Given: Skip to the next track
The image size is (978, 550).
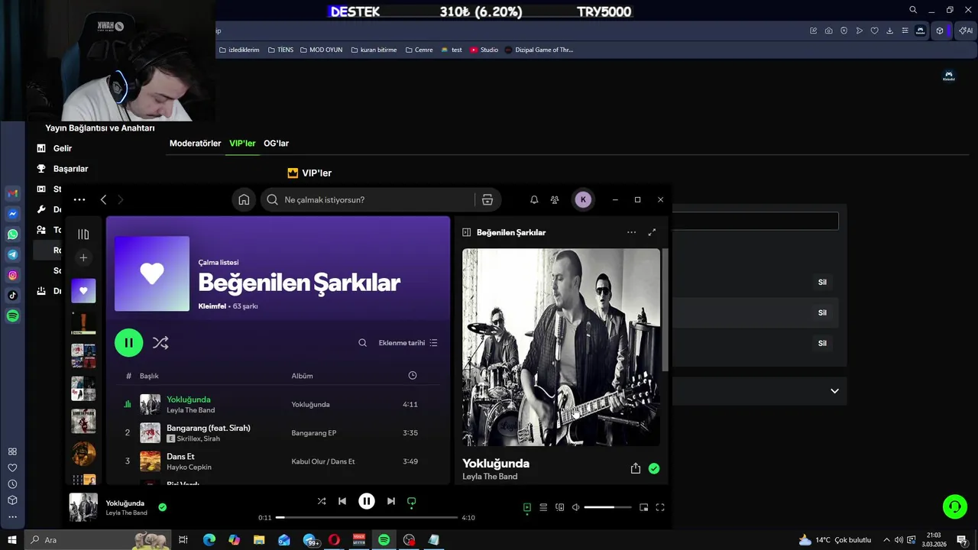Looking at the screenshot, I should tap(391, 501).
